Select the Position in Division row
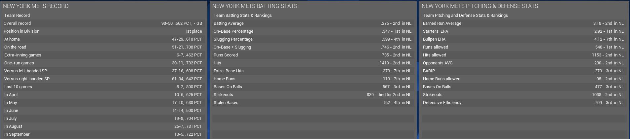Viewport: 630px width, 139px height. point(103,31)
